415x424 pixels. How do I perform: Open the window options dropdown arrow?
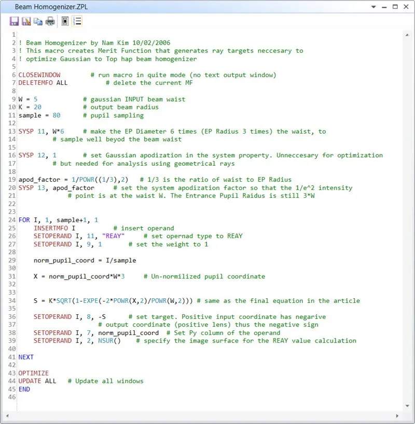coord(374,7)
